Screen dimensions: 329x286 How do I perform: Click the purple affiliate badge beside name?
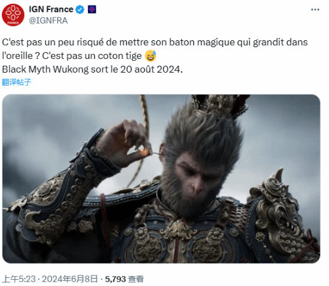92,9
